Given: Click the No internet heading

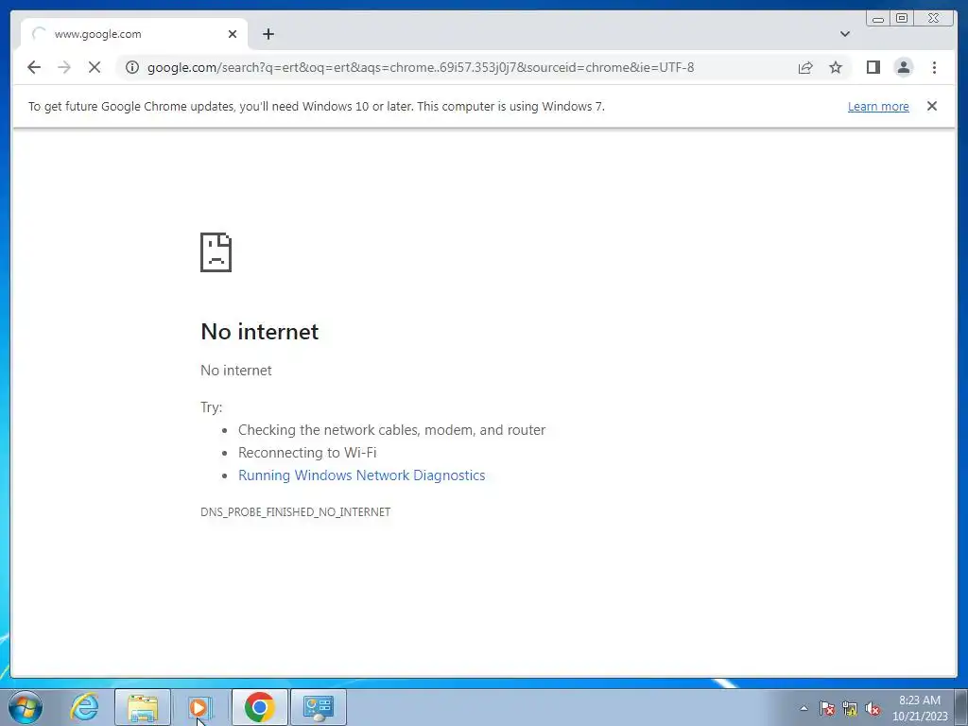Looking at the screenshot, I should 259,332.
